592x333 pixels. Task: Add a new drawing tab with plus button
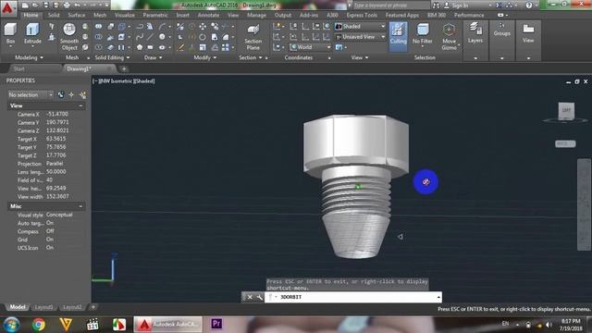click(x=123, y=68)
